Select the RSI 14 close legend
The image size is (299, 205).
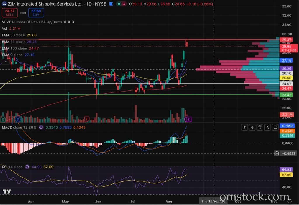12,167
